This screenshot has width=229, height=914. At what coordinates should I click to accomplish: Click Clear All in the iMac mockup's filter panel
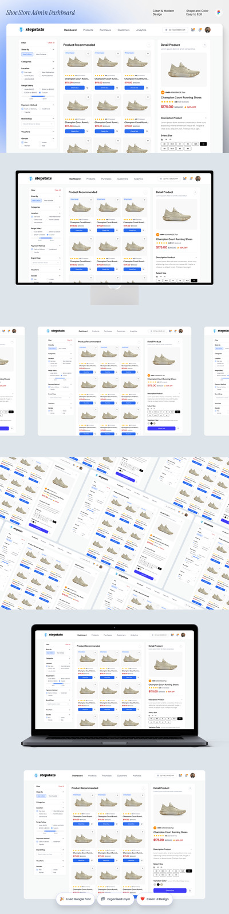57,190
